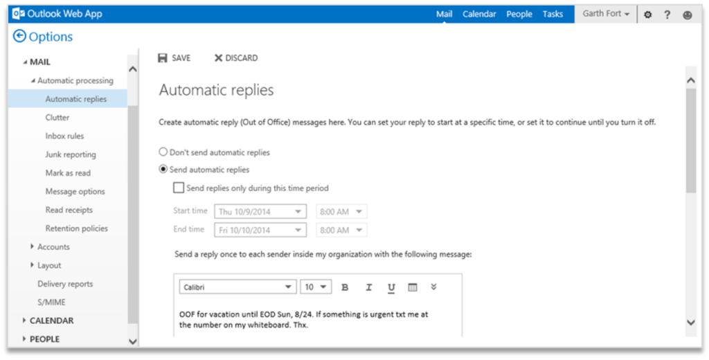Toggle underline formatting in message editor
Screen dimensions: 709x360
(391, 287)
